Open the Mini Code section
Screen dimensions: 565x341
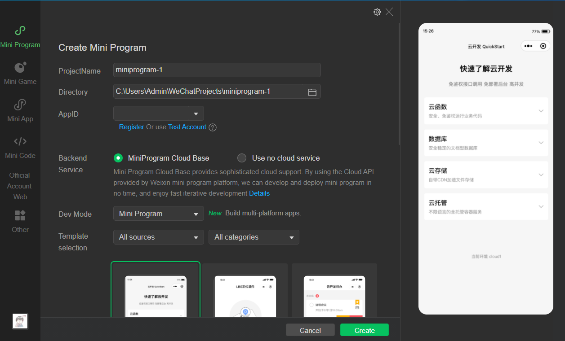(20, 148)
